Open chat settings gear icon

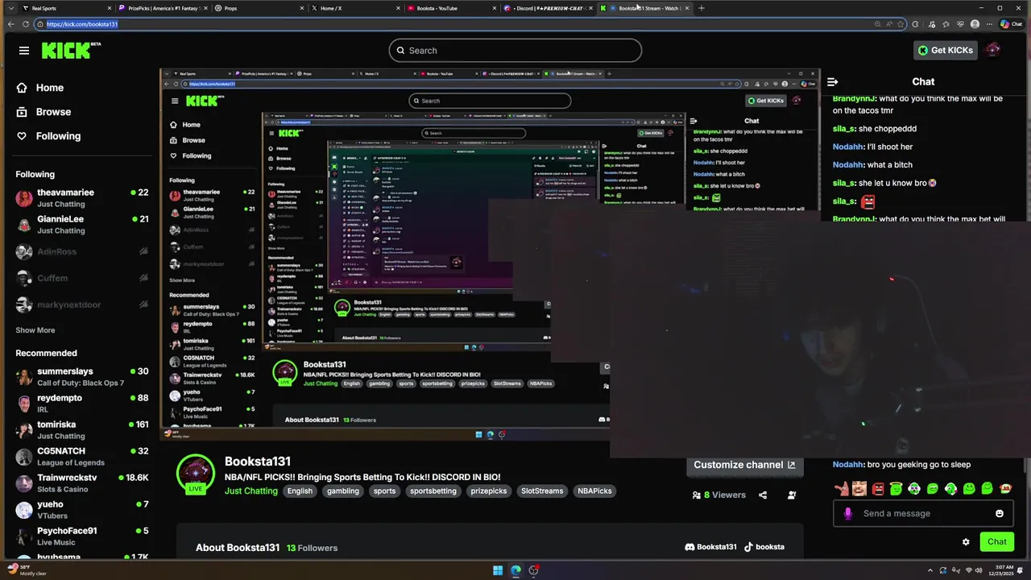[966, 541]
